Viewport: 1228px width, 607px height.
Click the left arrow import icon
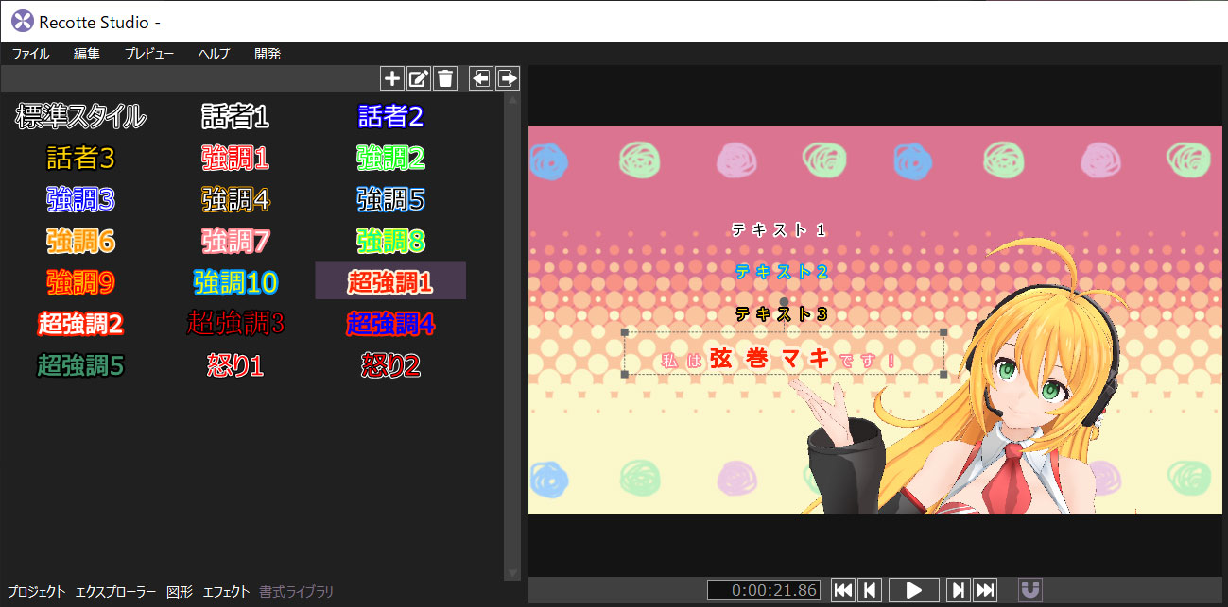tap(481, 78)
